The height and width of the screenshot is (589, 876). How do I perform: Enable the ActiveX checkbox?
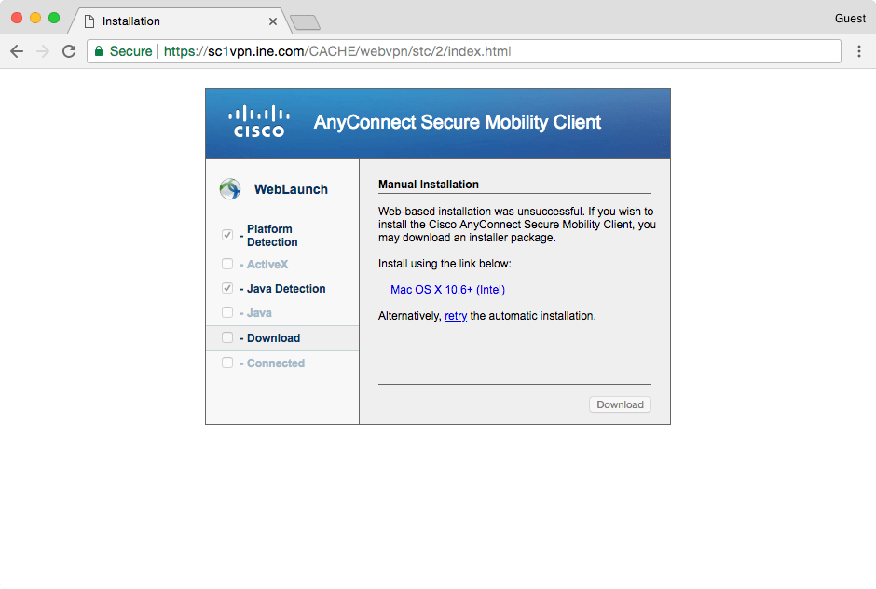[x=226, y=264]
